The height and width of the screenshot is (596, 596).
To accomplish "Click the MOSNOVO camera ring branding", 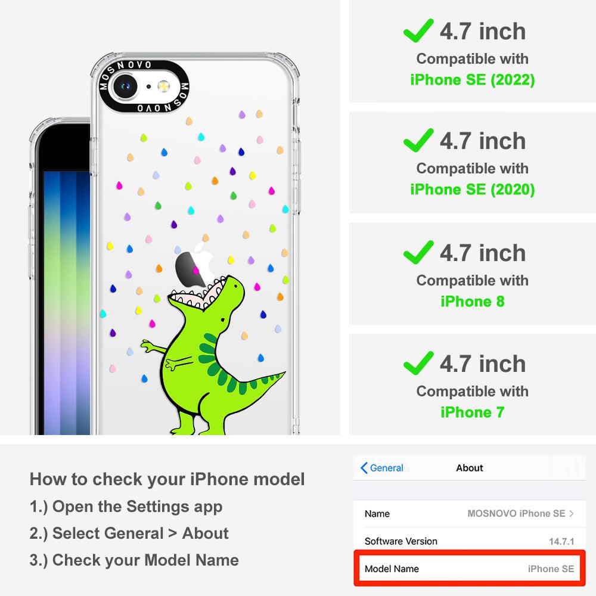I will [144, 86].
